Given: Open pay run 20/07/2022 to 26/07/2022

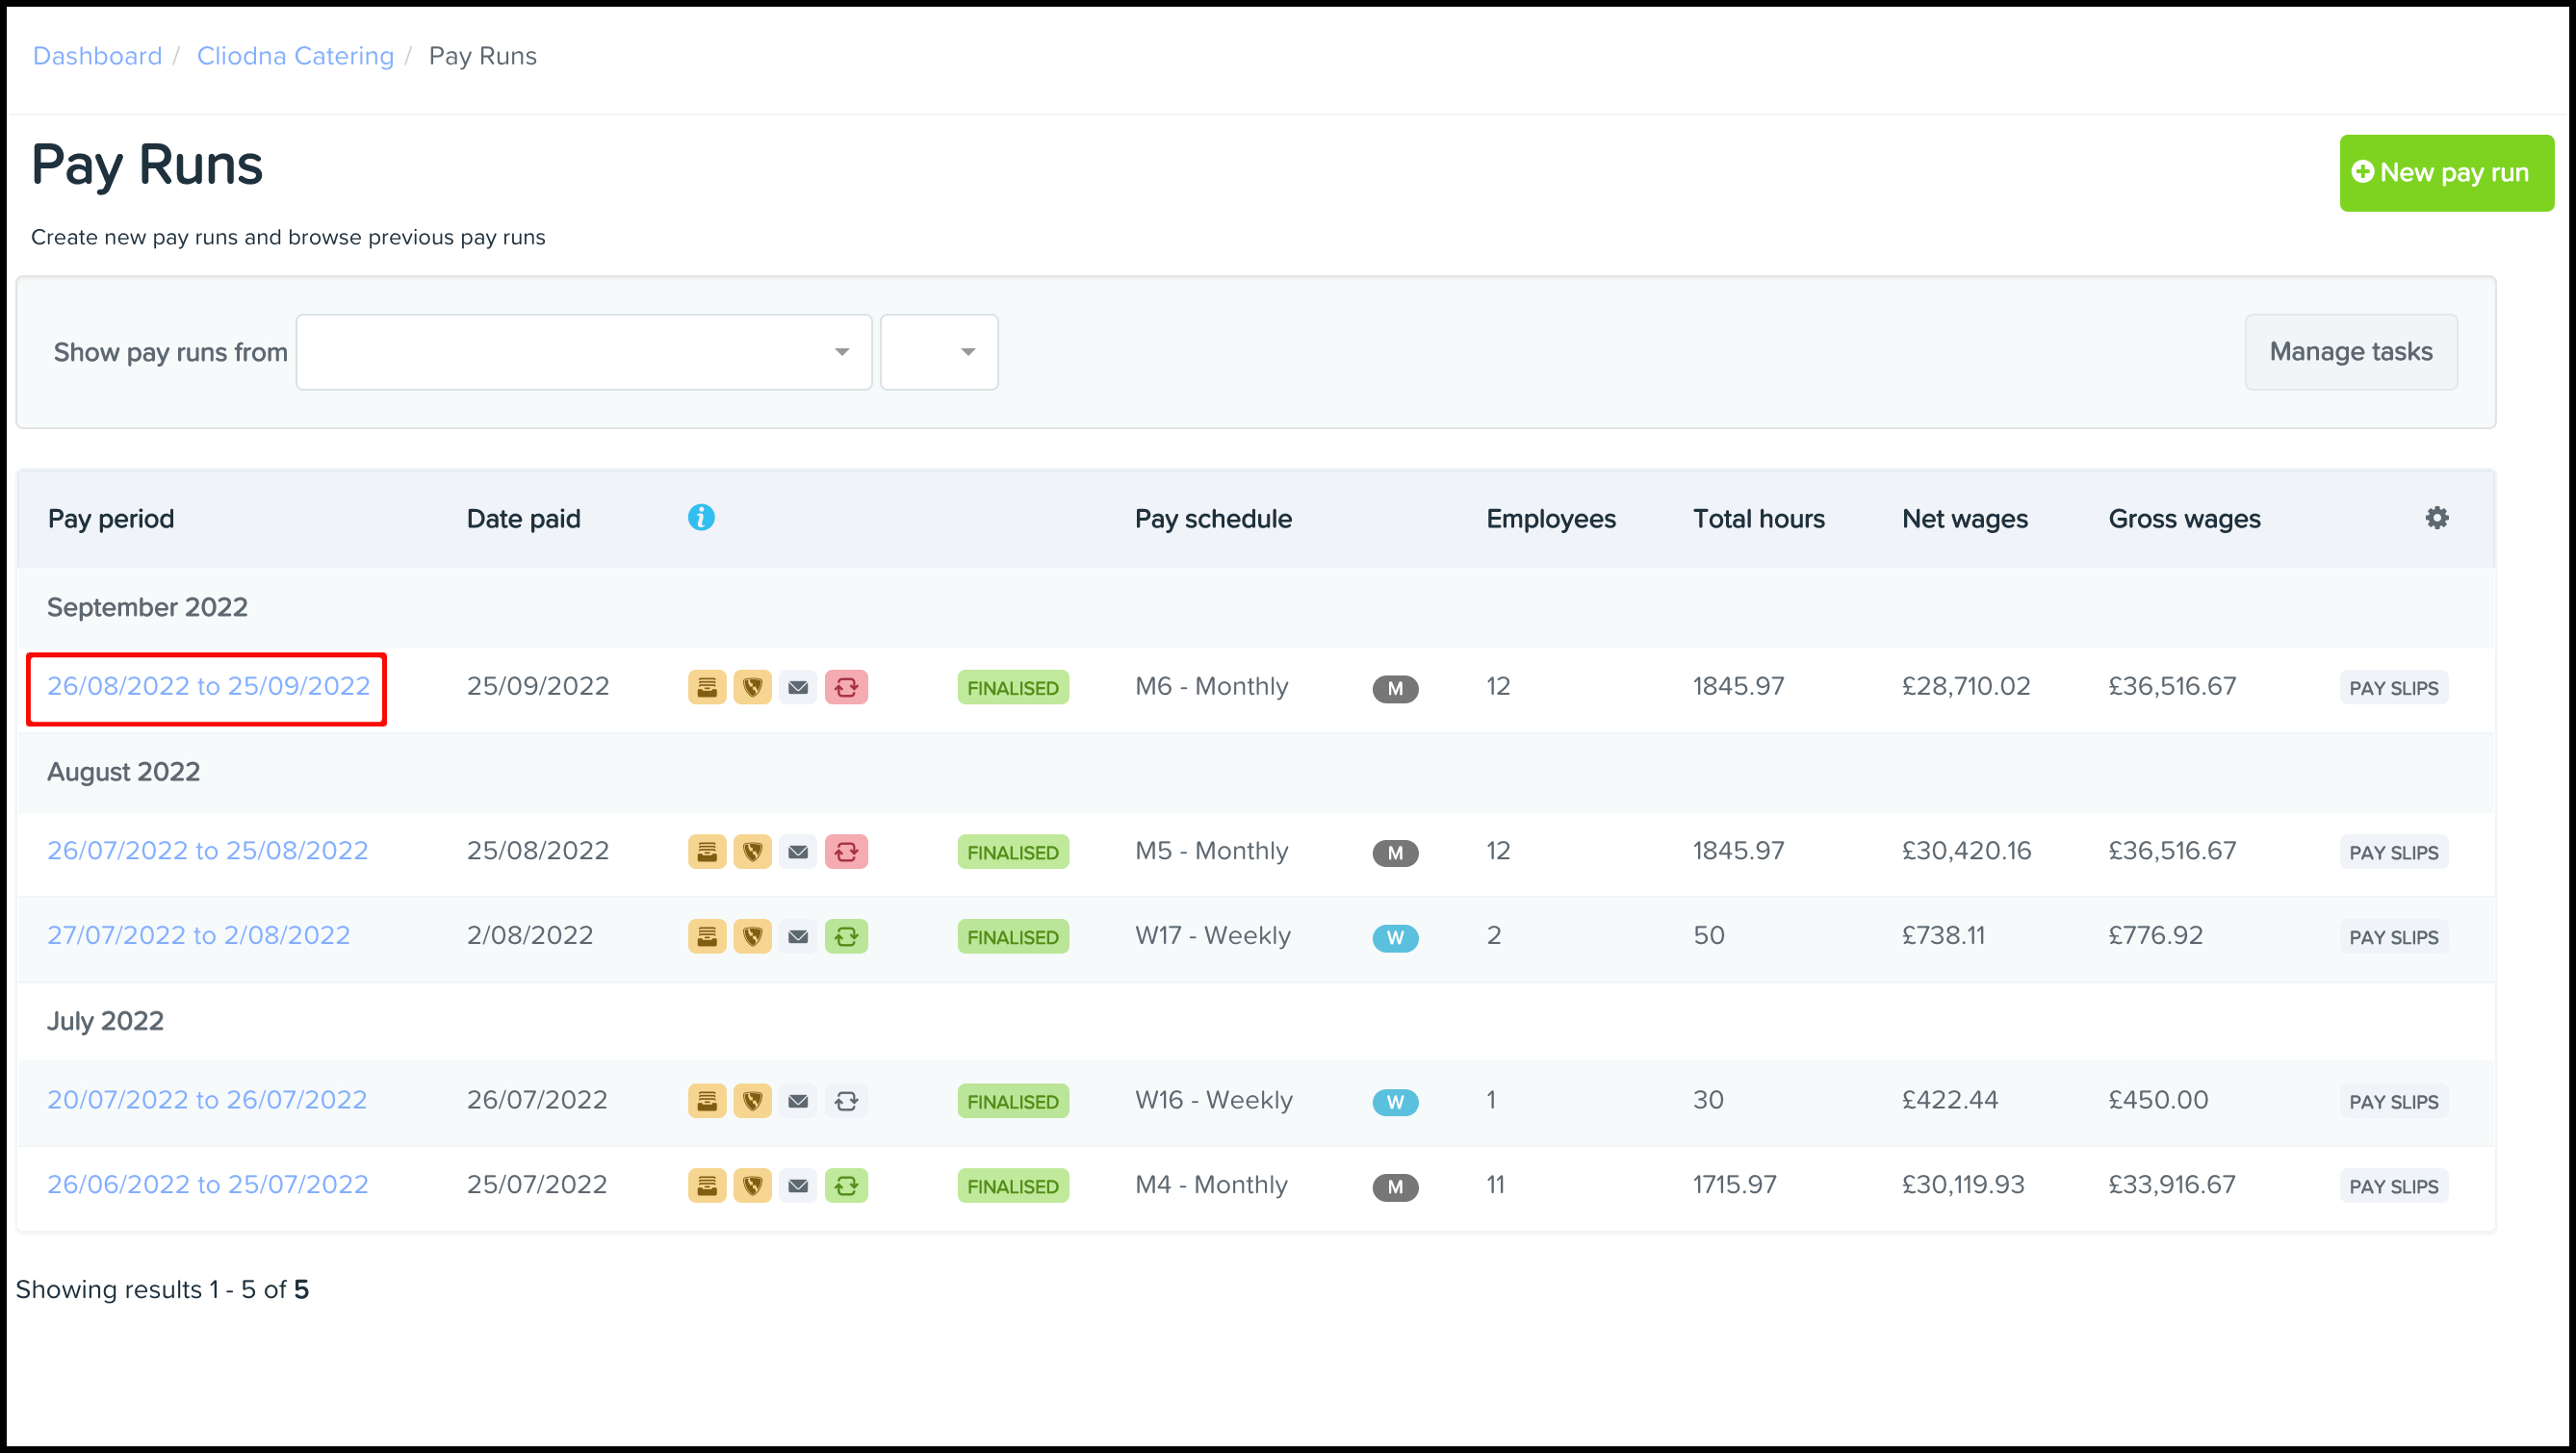Looking at the screenshot, I should click(x=207, y=1100).
